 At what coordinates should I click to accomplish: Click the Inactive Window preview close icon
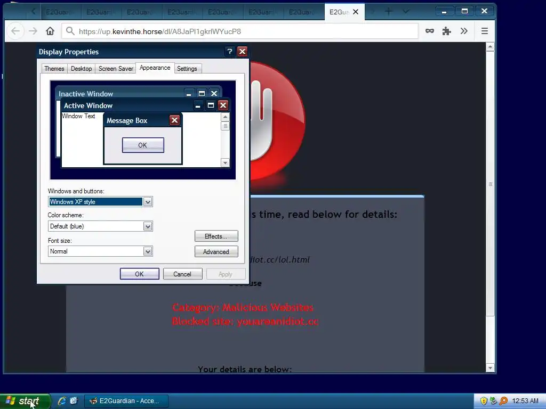point(214,93)
